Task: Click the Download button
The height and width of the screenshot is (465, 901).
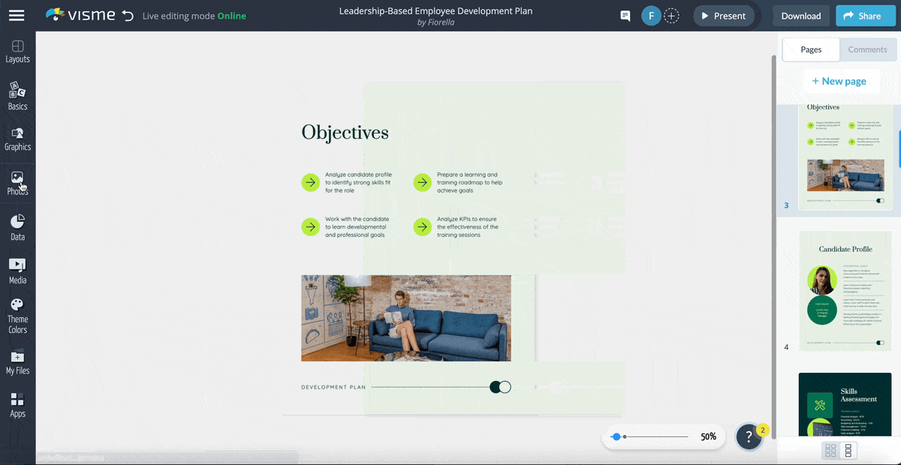Action: pyautogui.click(x=800, y=16)
